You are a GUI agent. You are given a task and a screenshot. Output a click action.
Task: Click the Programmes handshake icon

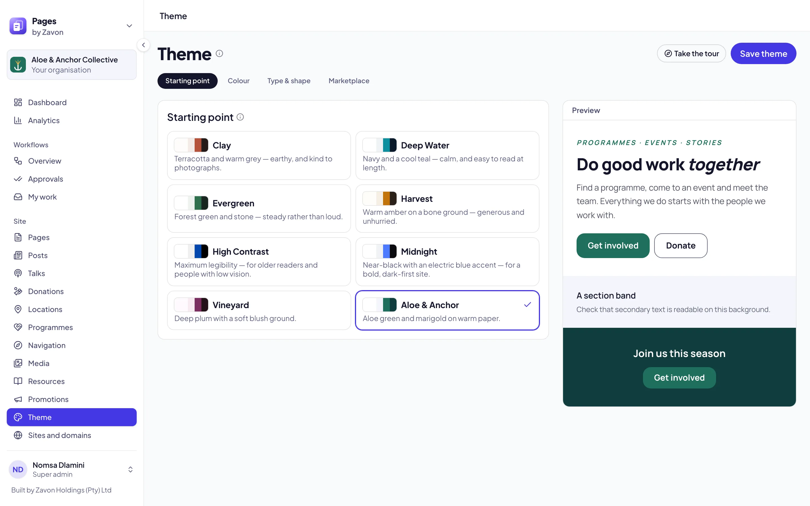click(18, 327)
